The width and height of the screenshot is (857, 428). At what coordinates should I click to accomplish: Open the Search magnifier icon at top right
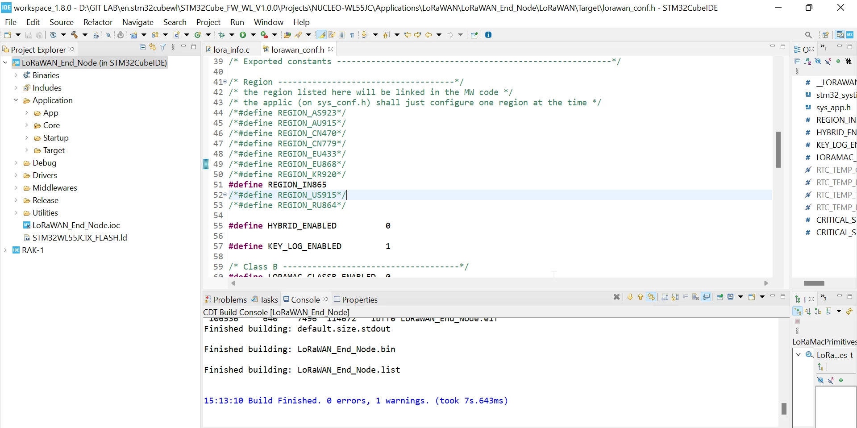click(808, 35)
